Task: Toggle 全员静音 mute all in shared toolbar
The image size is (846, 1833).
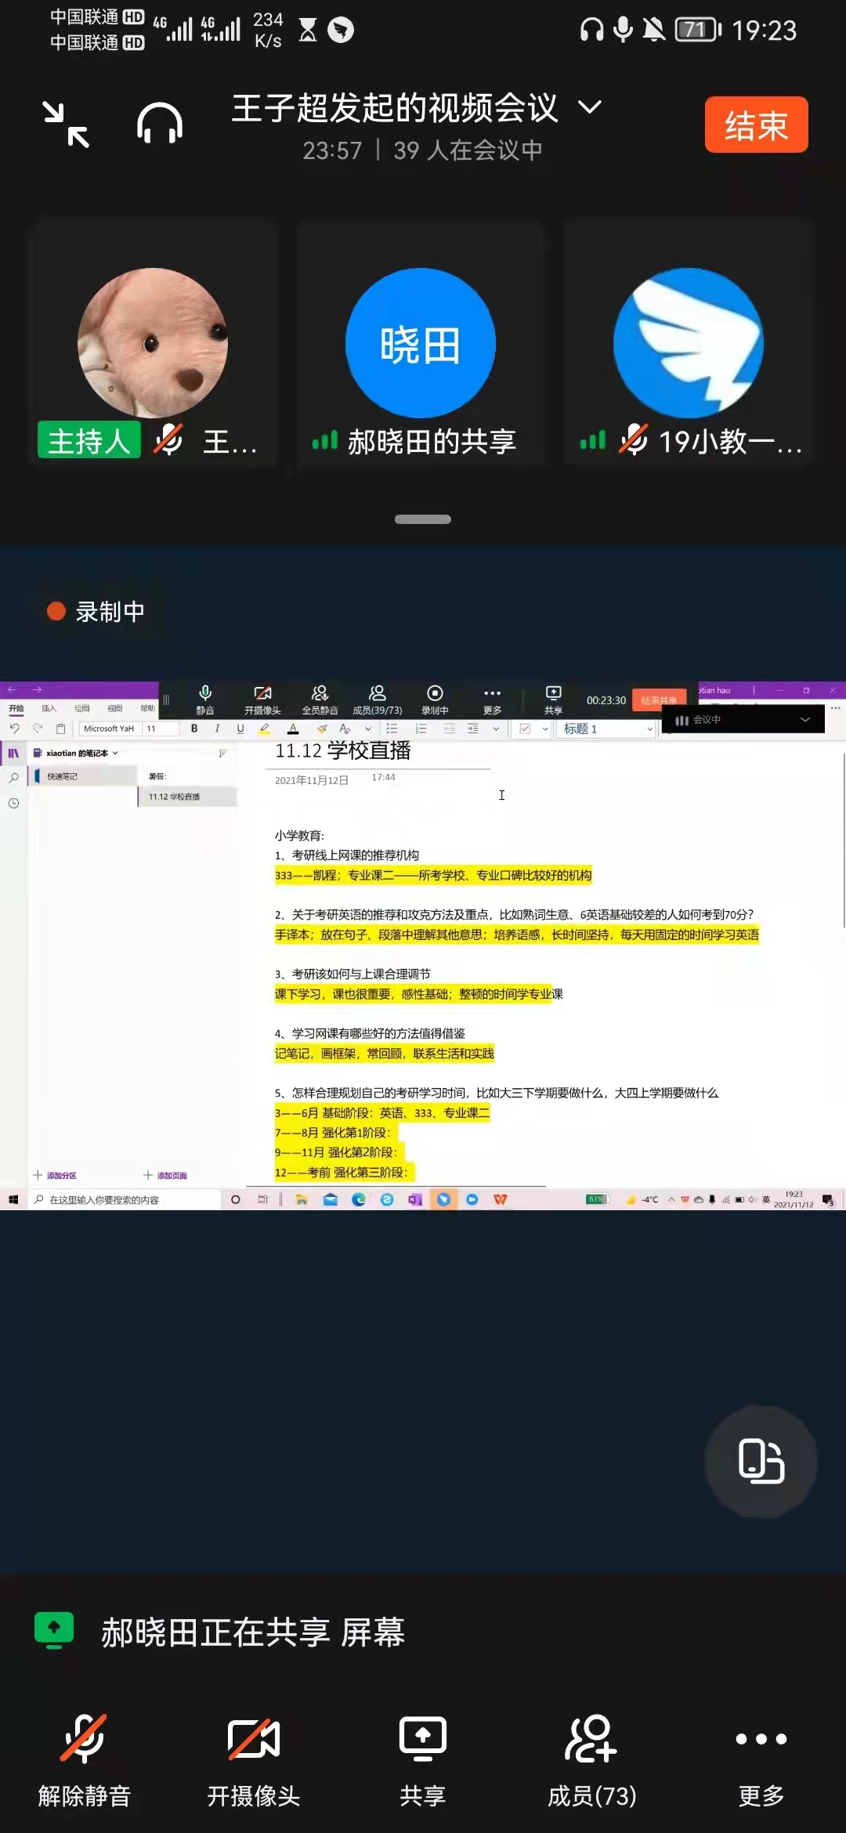Action: (320, 700)
